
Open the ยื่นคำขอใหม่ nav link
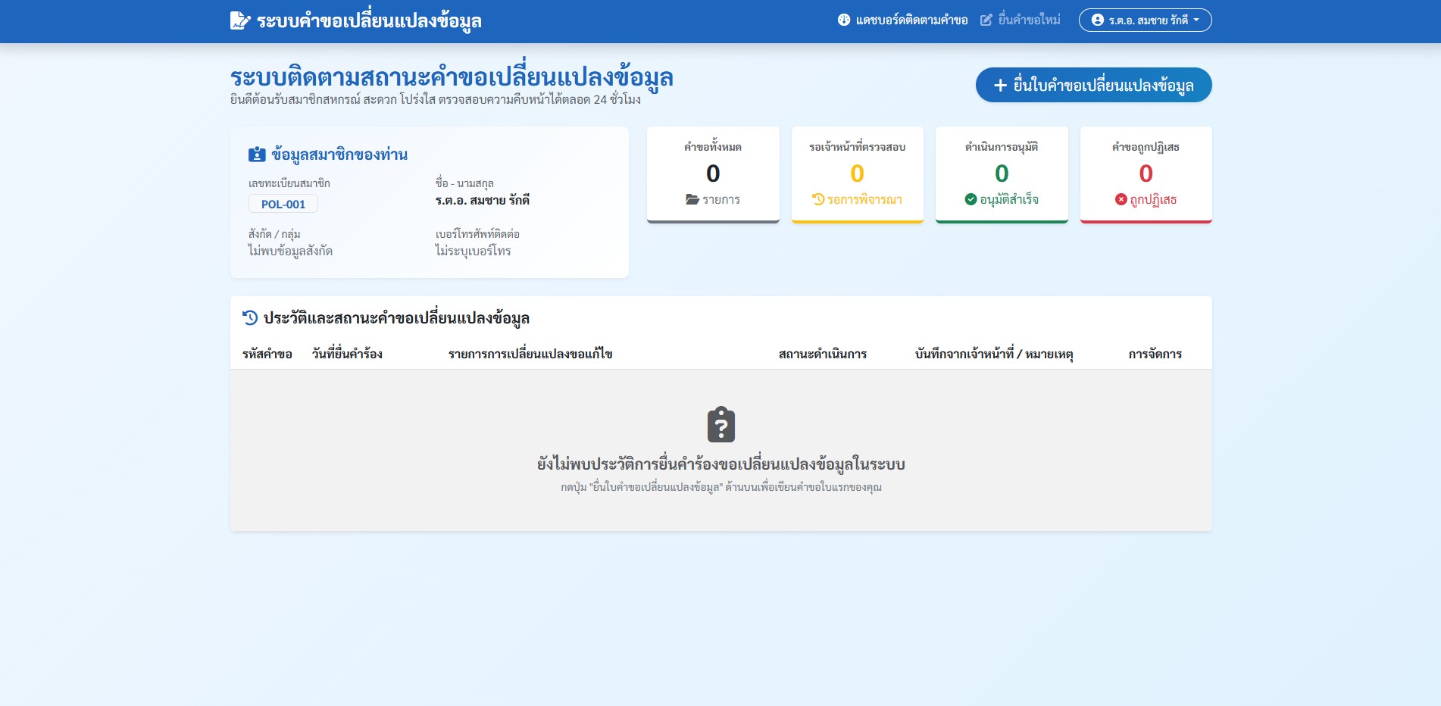1021,20
